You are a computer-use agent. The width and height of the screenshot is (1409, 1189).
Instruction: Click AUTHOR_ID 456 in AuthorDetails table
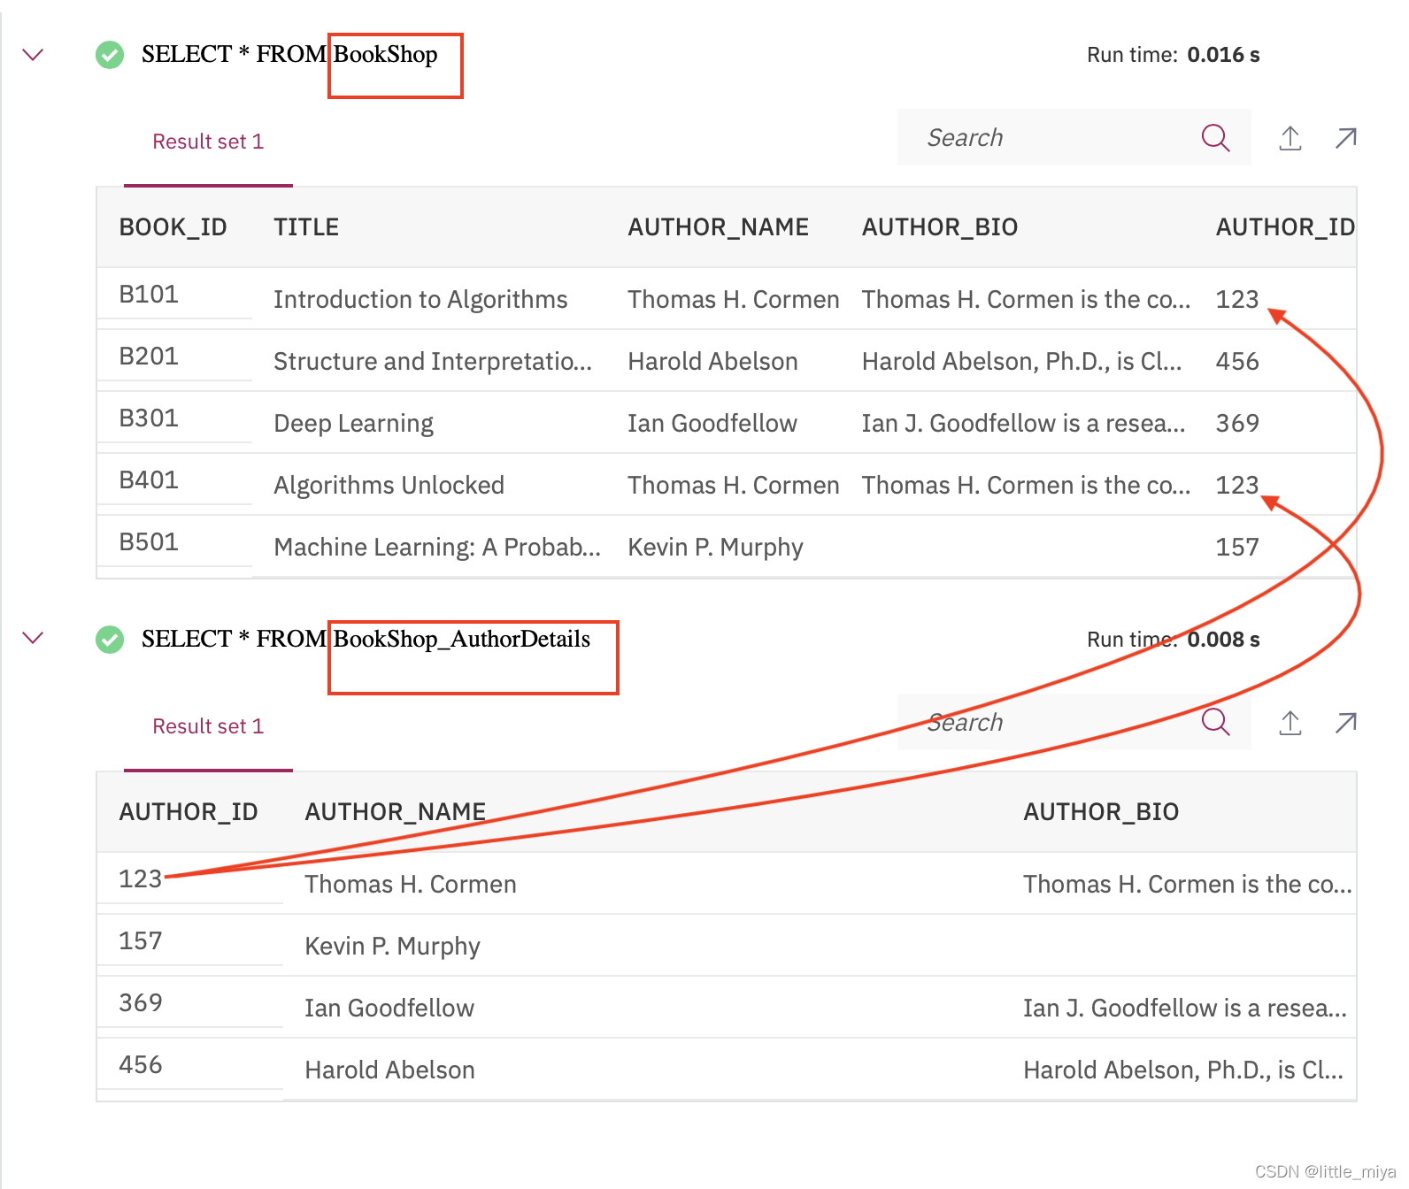(141, 1064)
